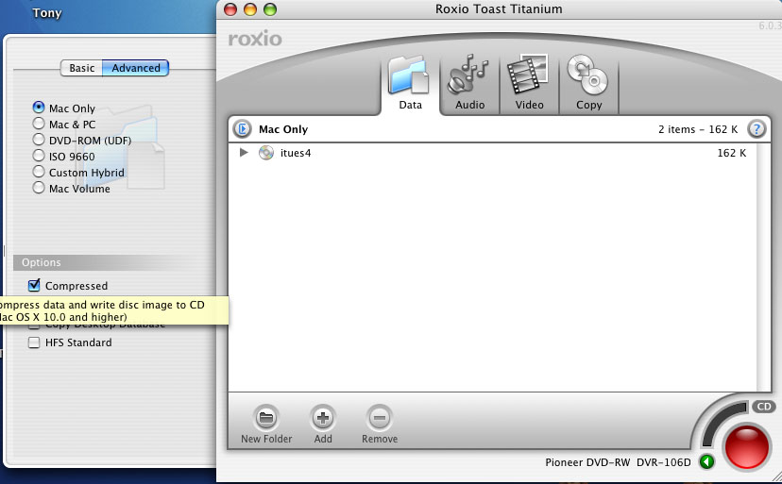The width and height of the screenshot is (782, 484).
Task: Select the itues4 disc name
Action: pos(296,153)
